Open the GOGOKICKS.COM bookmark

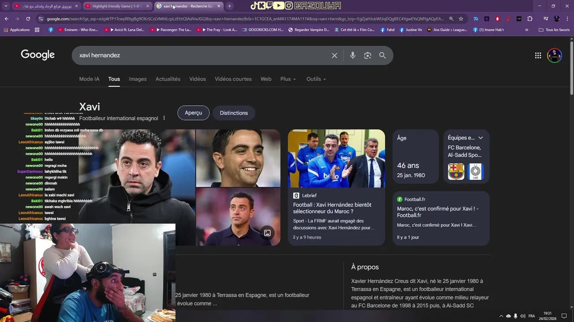(263, 30)
